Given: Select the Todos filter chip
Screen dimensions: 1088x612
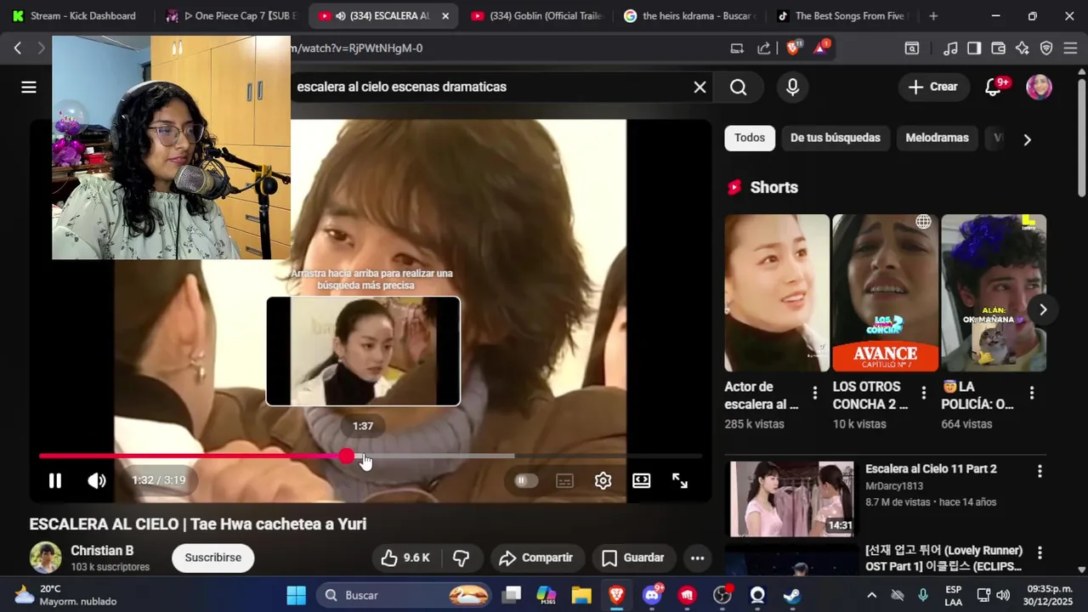Looking at the screenshot, I should (750, 138).
